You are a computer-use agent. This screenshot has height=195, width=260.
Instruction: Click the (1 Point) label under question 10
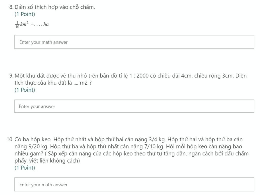[x=25, y=168]
